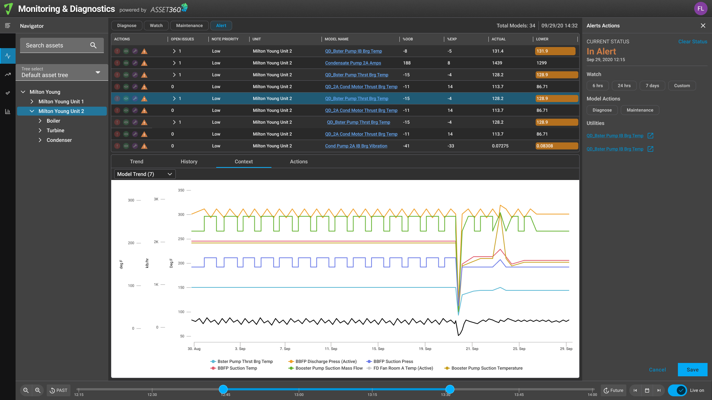Image resolution: width=712 pixels, height=400 pixels.
Task: Select the checkmark icon in left sidebar
Action: coord(8,93)
